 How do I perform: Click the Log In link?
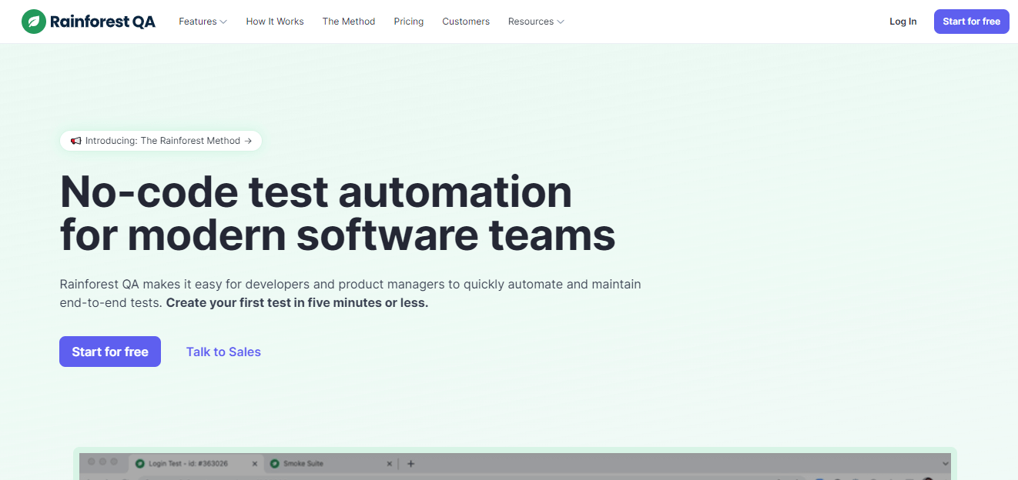tap(903, 22)
